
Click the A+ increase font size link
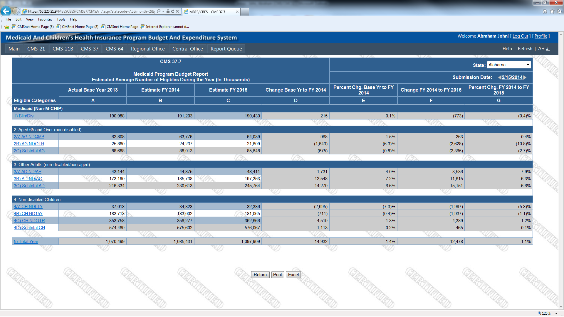pos(541,49)
